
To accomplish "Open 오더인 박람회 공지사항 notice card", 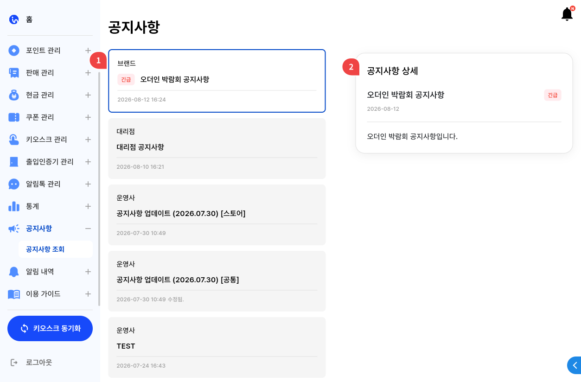I will click(x=217, y=81).
